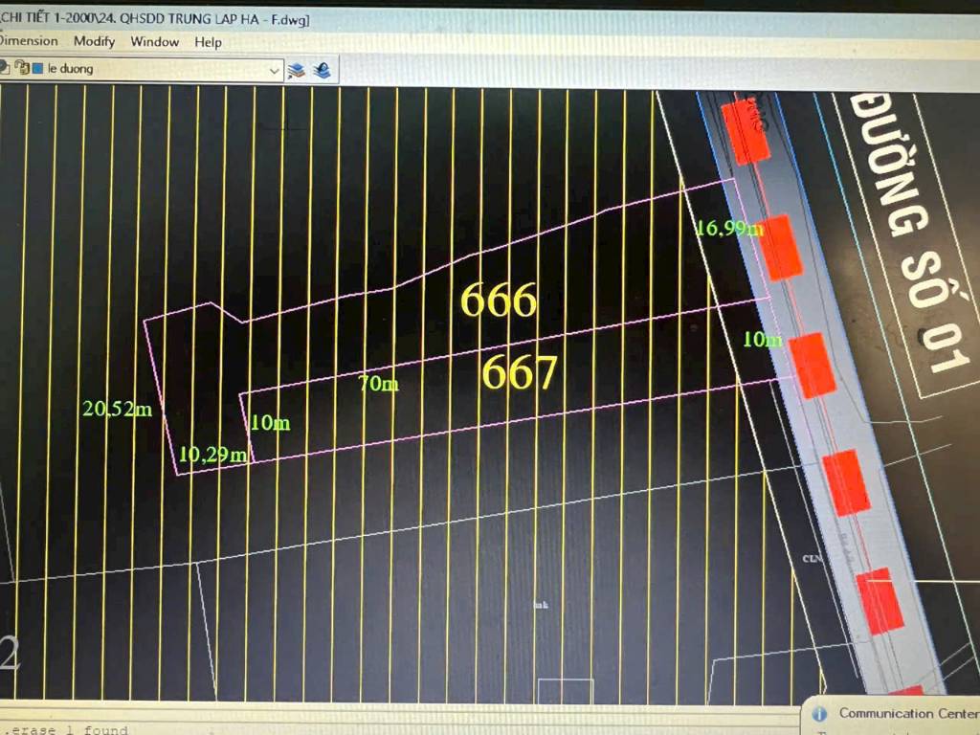Toggle lock on the le duong layer
The height and width of the screenshot is (735, 980).
click(x=21, y=69)
